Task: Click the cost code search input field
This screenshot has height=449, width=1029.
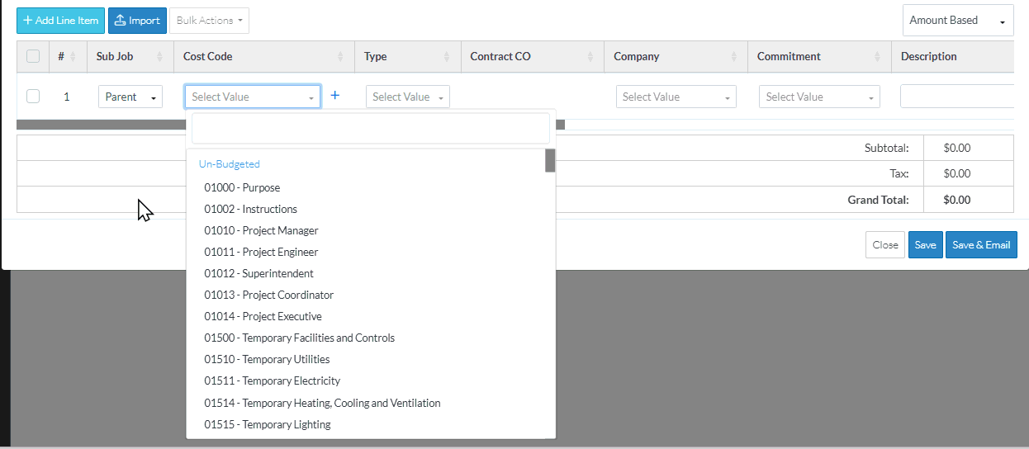Action: (x=371, y=129)
